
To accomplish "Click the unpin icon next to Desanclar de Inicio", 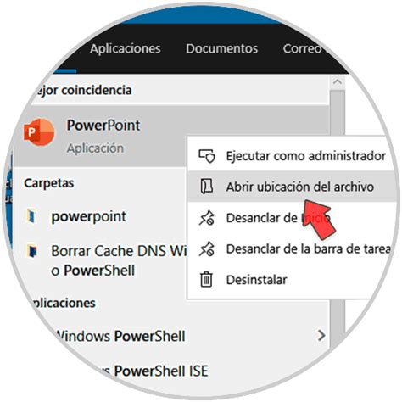I will 207,218.
